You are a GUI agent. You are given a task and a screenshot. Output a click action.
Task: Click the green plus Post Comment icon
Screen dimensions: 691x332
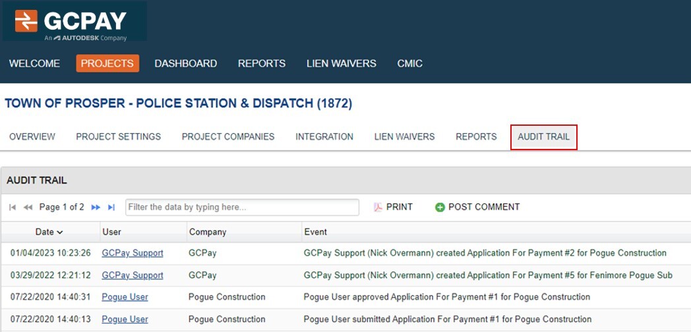click(x=440, y=207)
